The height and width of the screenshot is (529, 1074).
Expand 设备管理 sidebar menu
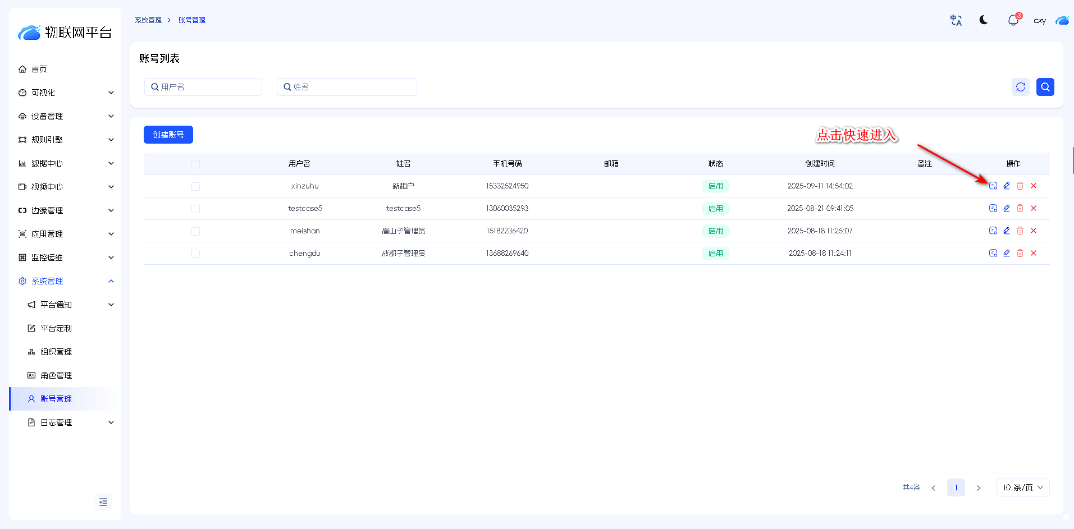pyautogui.click(x=65, y=116)
